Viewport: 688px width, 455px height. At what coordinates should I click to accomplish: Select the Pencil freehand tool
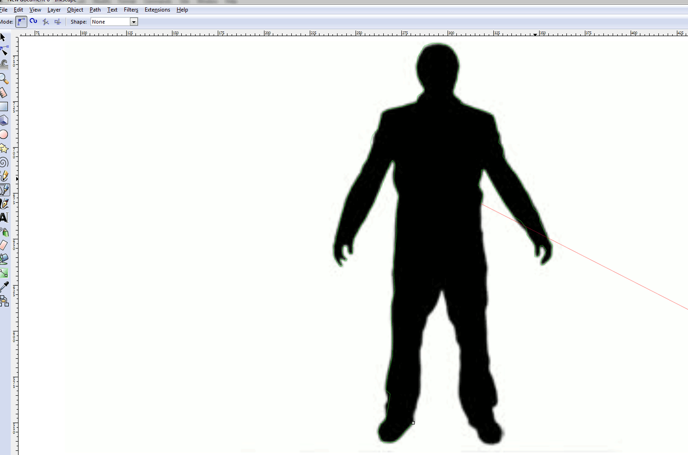pos(4,176)
